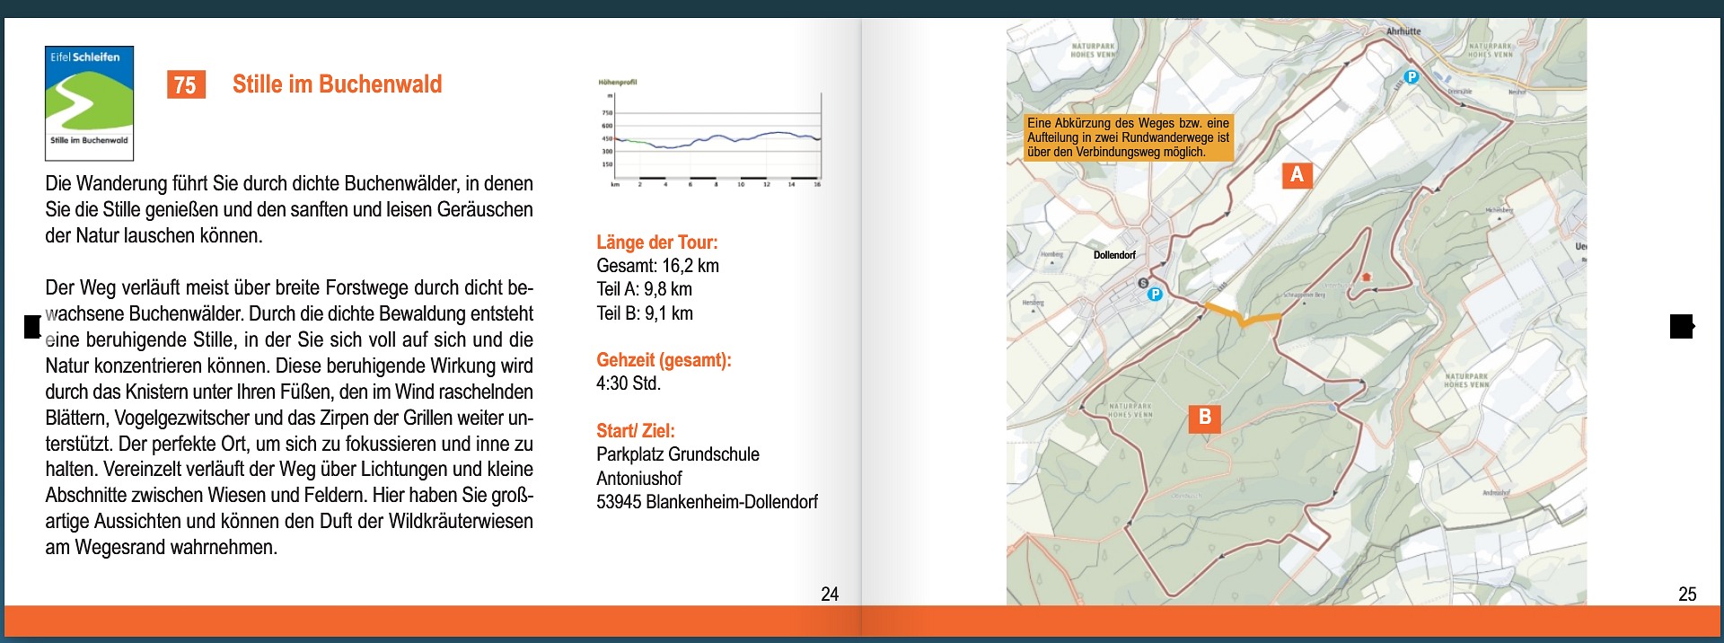Click the orange section A marker on map

[x=1296, y=174]
